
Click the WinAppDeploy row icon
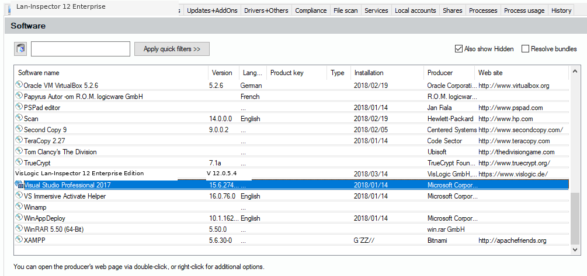pos(19,217)
